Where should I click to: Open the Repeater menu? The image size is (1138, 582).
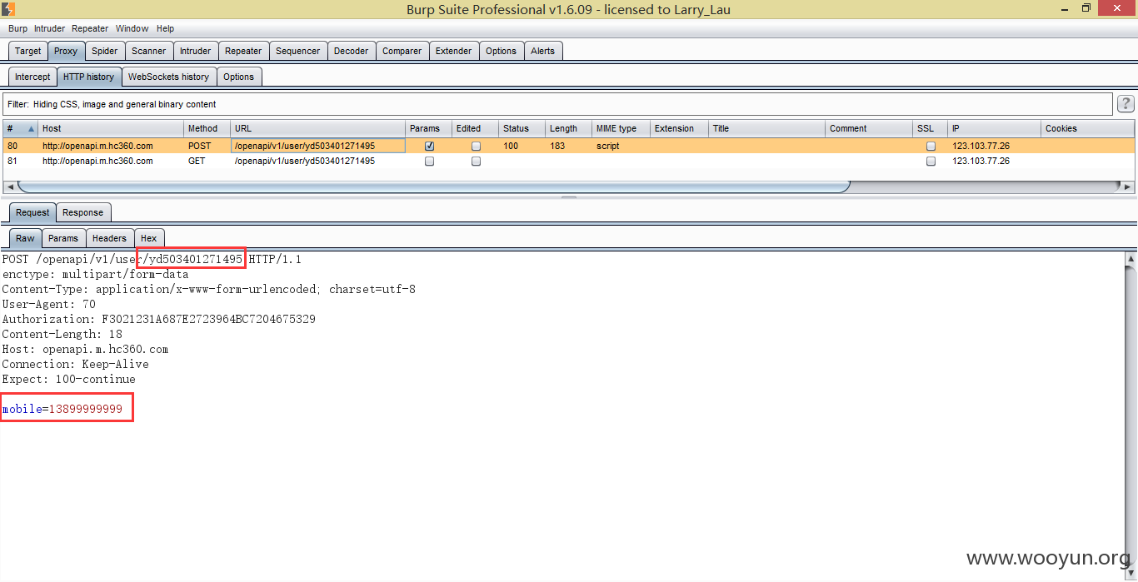click(x=90, y=28)
